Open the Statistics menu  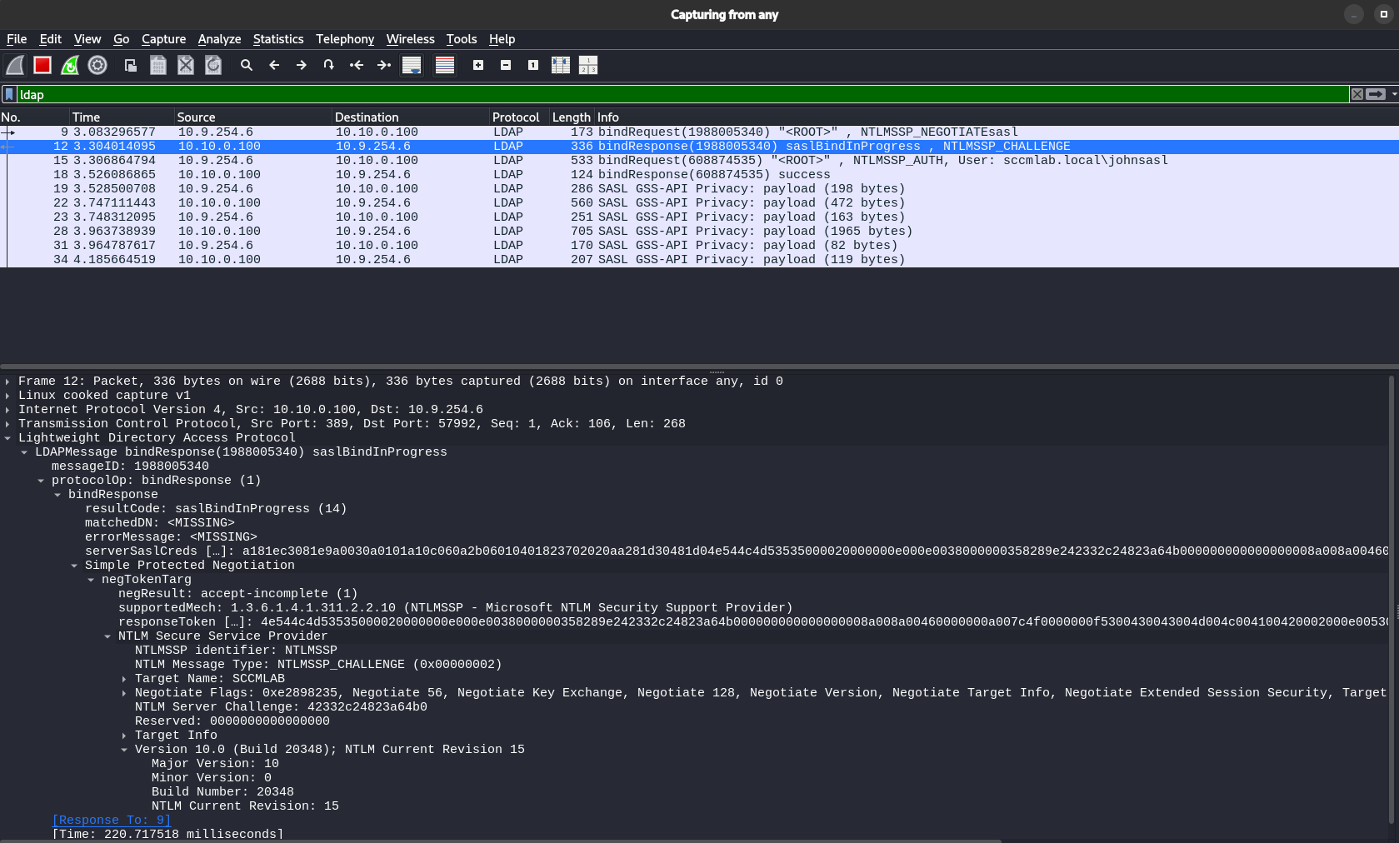pyautogui.click(x=278, y=39)
